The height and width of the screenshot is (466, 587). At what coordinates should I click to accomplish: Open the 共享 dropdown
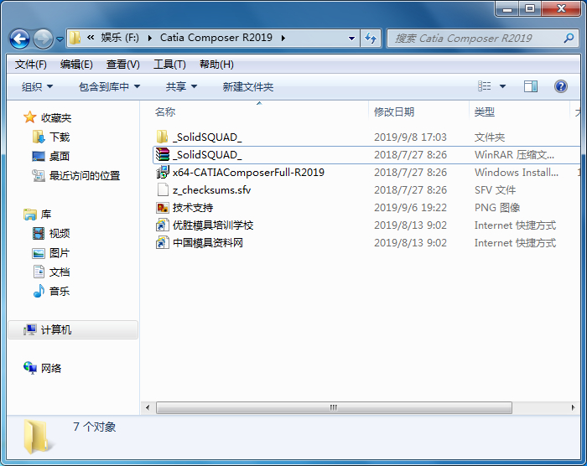coord(181,87)
